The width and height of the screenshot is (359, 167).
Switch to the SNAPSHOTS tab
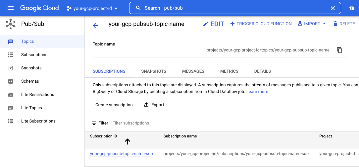pos(154,71)
